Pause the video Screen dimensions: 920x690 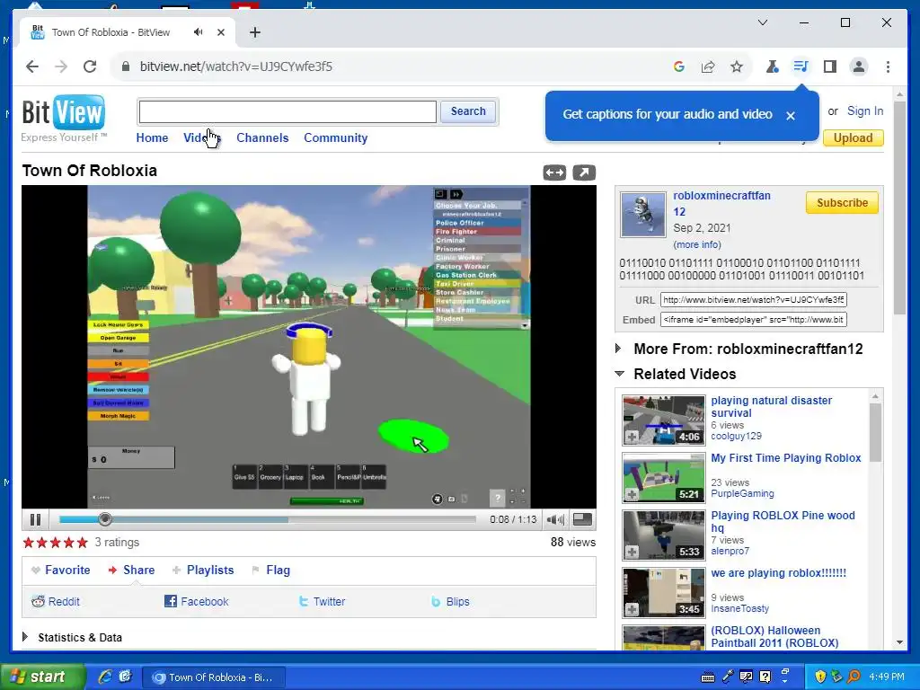pos(35,519)
